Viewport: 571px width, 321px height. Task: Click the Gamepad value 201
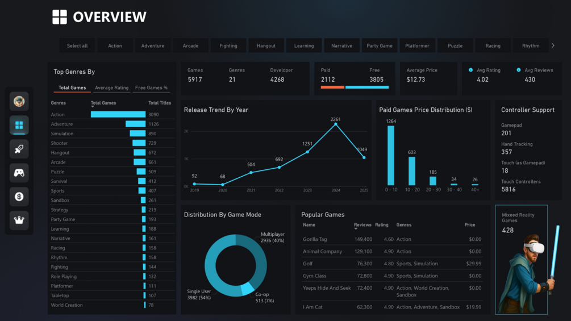[506, 133]
